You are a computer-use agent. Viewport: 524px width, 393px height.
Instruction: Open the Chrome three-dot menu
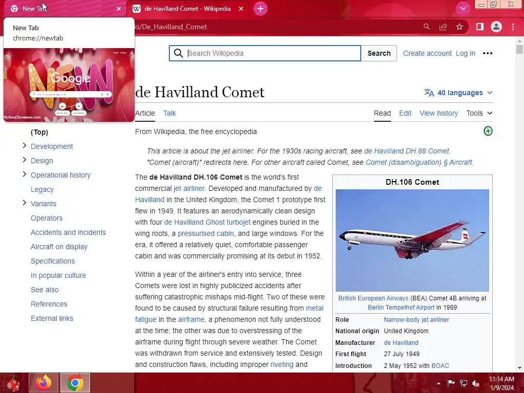coord(513,27)
